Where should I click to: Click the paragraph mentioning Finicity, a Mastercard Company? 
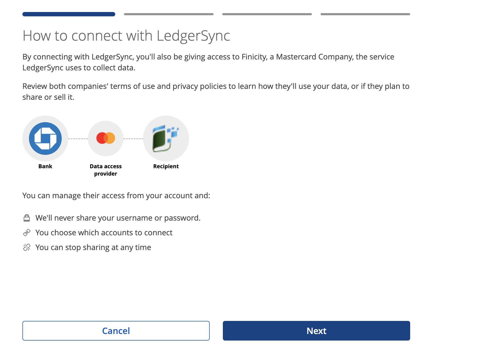pyautogui.click(x=208, y=62)
